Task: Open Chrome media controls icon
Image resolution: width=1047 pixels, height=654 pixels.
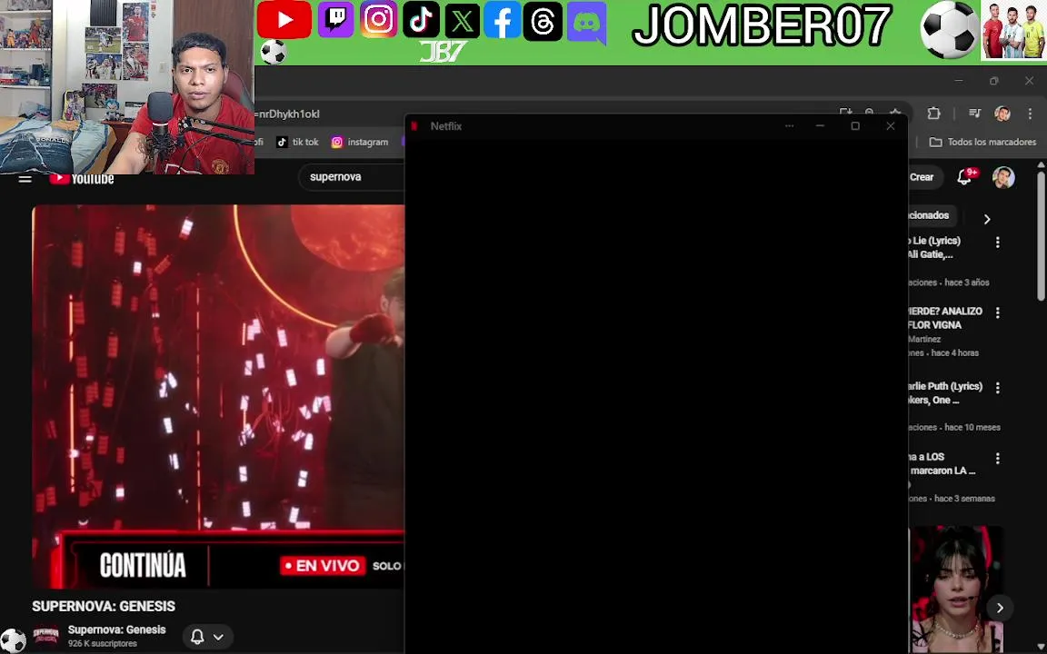Action: (x=974, y=114)
